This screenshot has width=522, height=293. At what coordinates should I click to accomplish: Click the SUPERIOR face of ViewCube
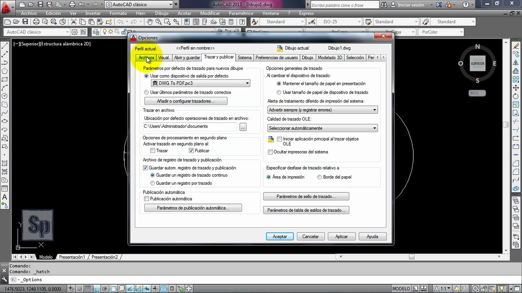coord(478,63)
